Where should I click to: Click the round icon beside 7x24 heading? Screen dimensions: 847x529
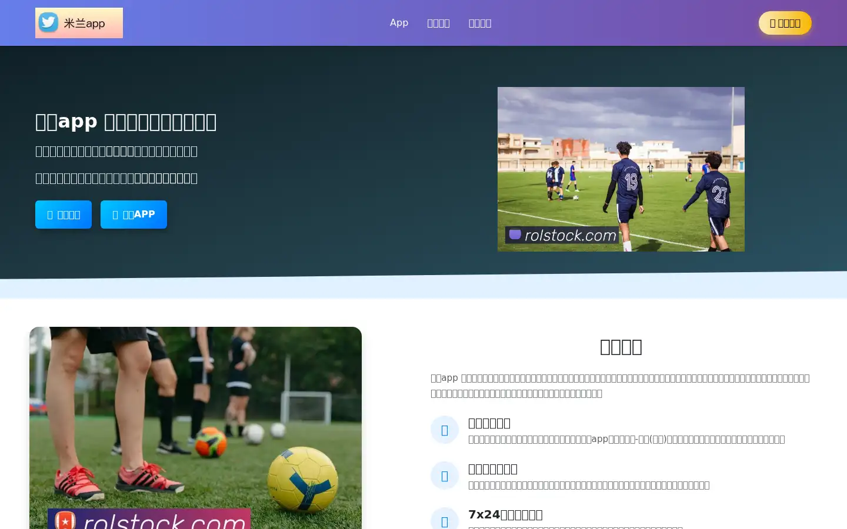tap(445, 521)
